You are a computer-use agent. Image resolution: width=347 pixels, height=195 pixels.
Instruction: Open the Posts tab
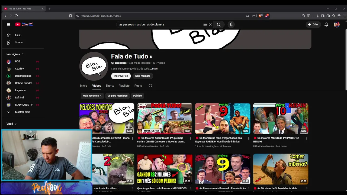138,86
